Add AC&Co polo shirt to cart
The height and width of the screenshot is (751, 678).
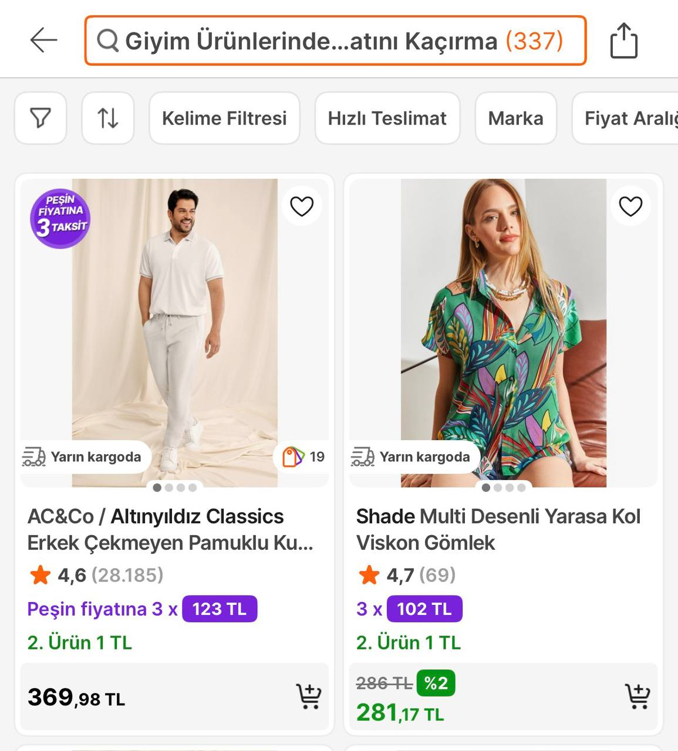click(x=308, y=696)
